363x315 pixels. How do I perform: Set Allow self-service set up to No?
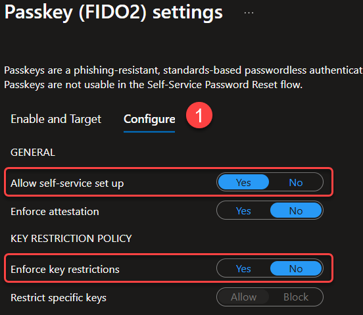point(296,182)
